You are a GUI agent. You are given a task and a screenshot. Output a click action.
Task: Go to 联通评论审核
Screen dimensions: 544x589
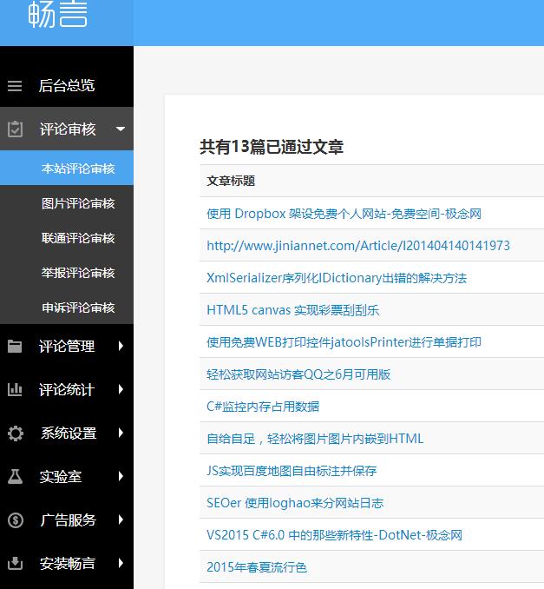coord(78,238)
